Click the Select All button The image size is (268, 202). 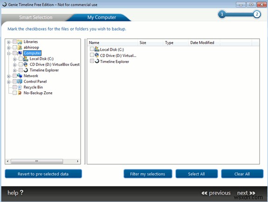click(197, 174)
